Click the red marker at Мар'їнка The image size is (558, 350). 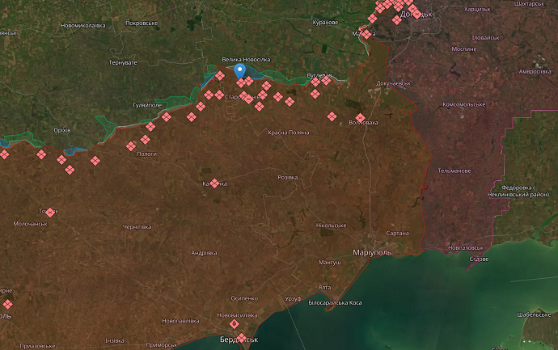click(366, 34)
